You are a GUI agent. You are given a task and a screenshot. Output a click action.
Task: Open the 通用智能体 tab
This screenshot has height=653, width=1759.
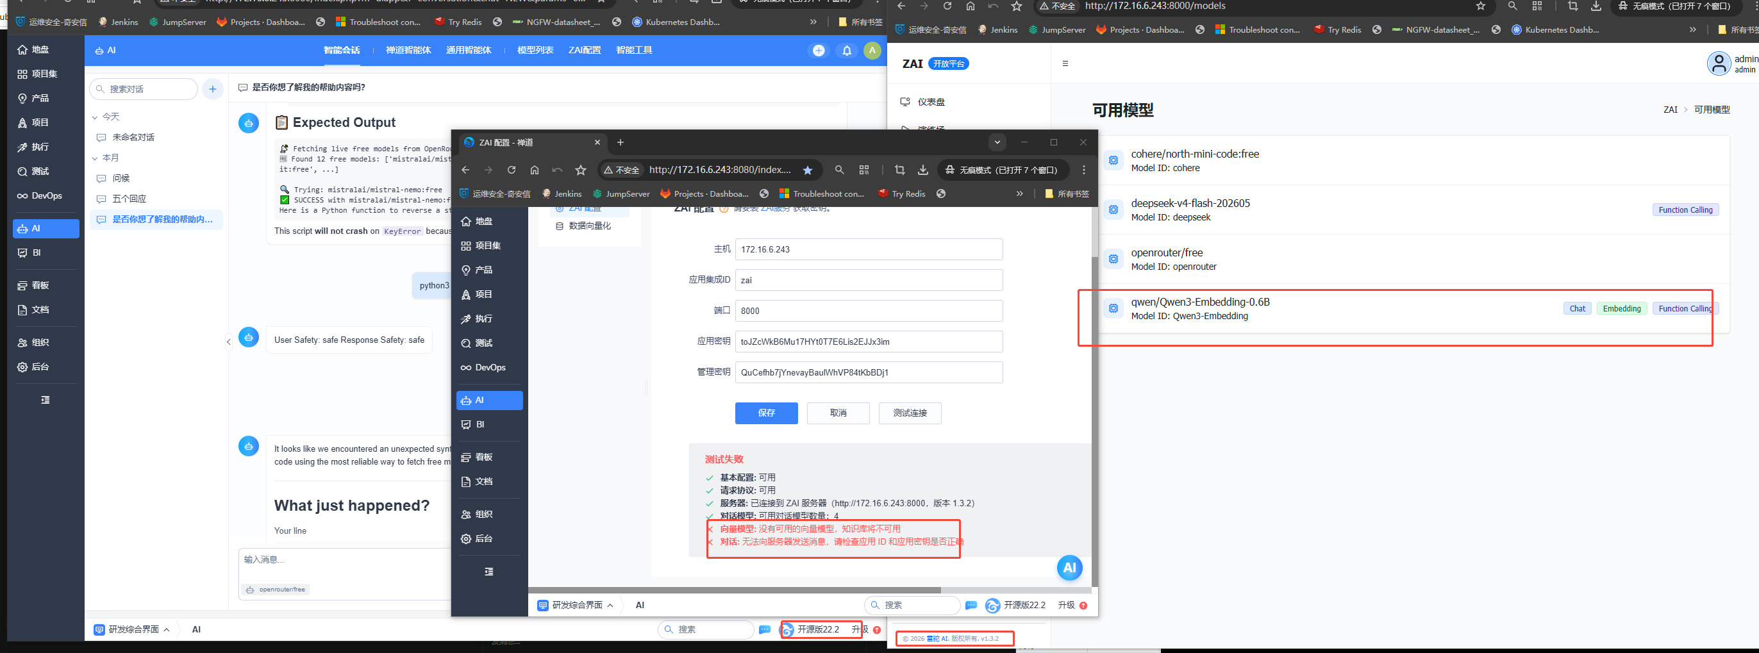[x=469, y=51]
